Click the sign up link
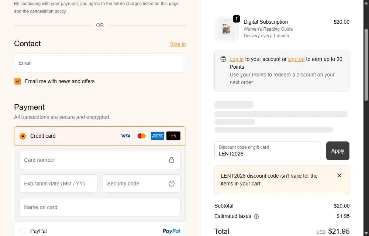This screenshot has height=236, width=369. click(296, 59)
